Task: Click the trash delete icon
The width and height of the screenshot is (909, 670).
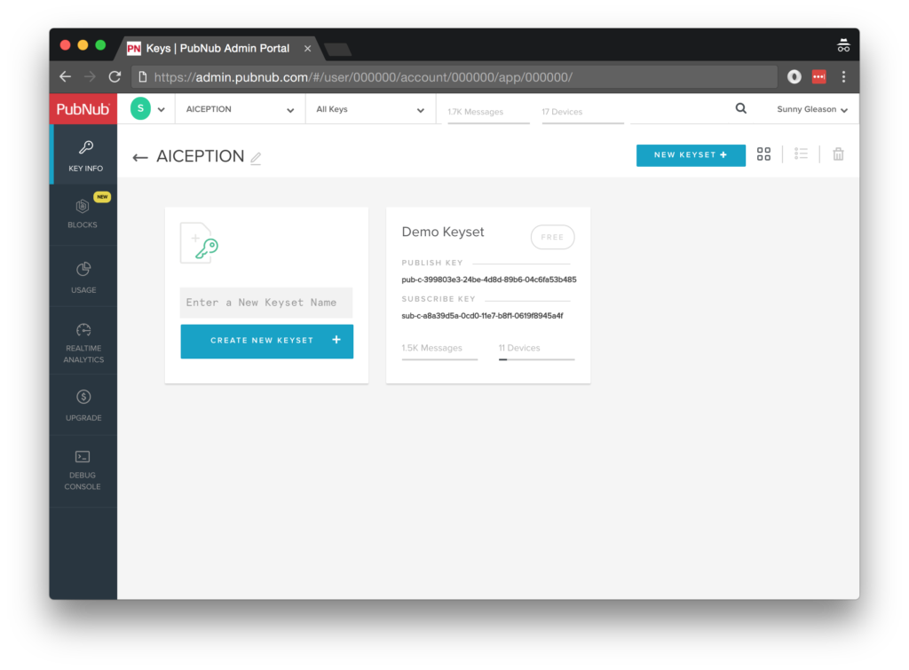Action: coord(838,154)
